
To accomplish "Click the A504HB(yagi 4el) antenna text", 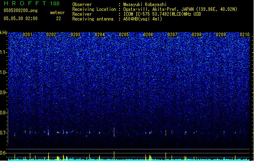I will (x=143, y=19).
